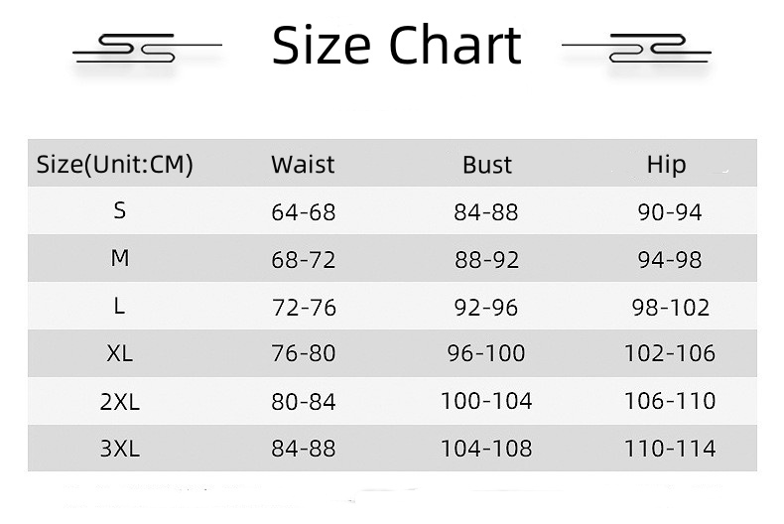Click the Waist column header

pos(303,165)
